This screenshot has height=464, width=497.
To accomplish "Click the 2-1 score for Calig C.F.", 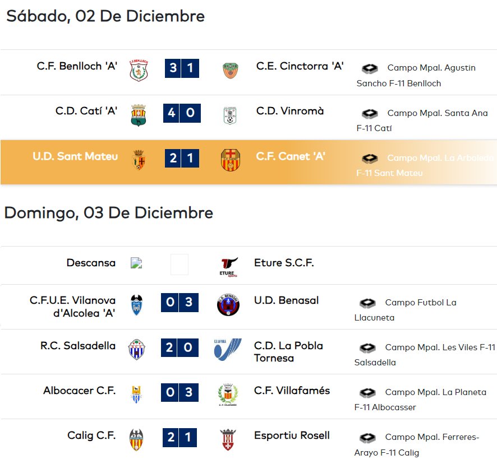I will click(180, 438).
